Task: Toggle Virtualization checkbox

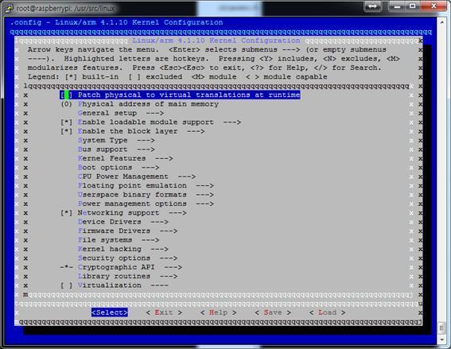Action: tap(67, 285)
